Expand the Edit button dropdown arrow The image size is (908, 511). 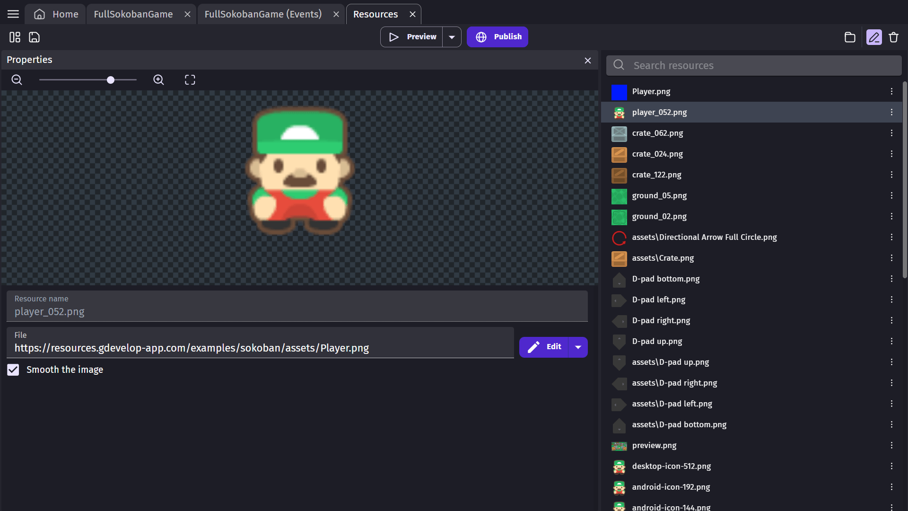point(578,347)
